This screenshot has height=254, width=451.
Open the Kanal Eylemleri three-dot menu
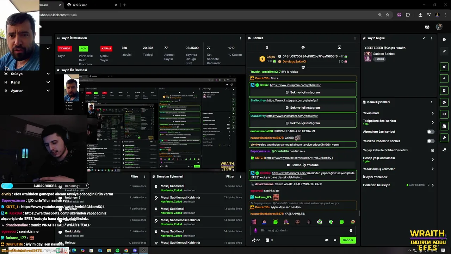[x=432, y=102]
